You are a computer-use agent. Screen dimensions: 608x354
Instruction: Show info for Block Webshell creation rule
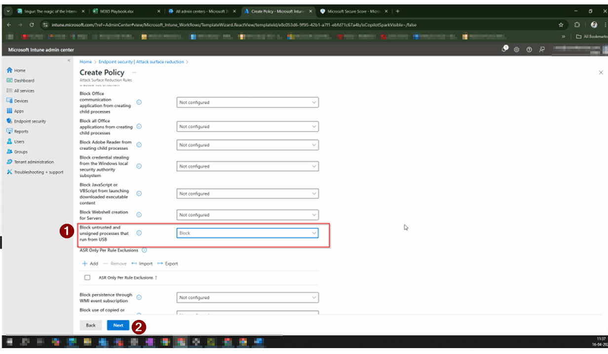click(x=139, y=215)
